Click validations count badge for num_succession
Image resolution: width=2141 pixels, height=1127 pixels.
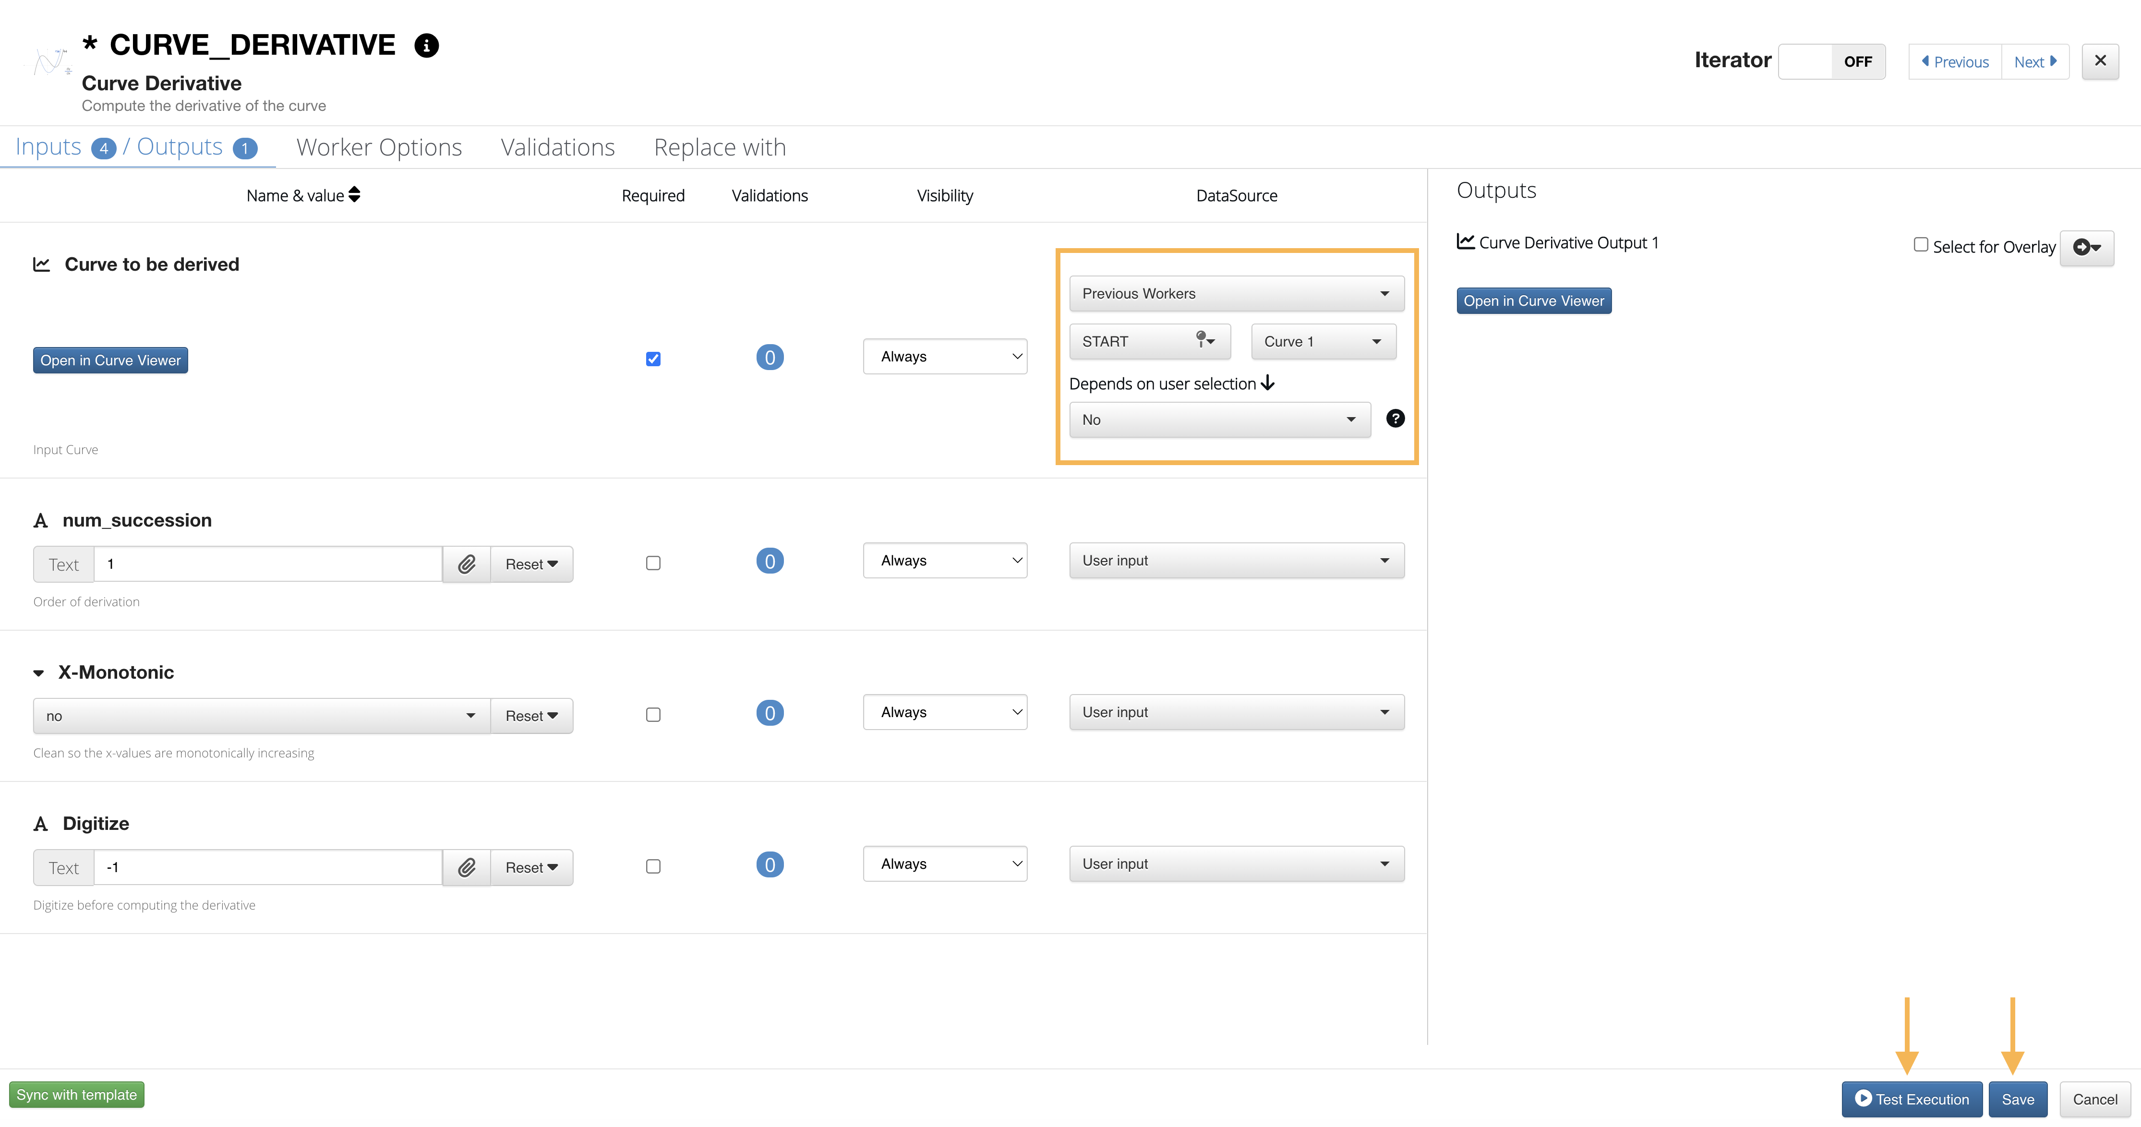click(x=770, y=562)
